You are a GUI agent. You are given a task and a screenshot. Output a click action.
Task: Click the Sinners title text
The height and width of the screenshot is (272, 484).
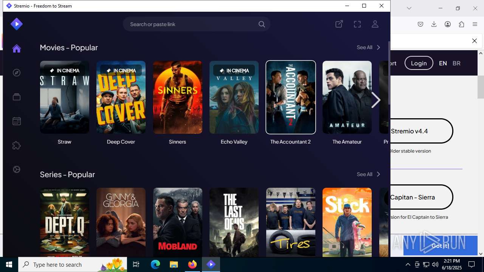pos(178,142)
